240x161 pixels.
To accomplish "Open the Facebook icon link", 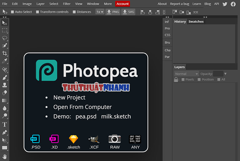I will pyautogui.click(x=233, y=4).
